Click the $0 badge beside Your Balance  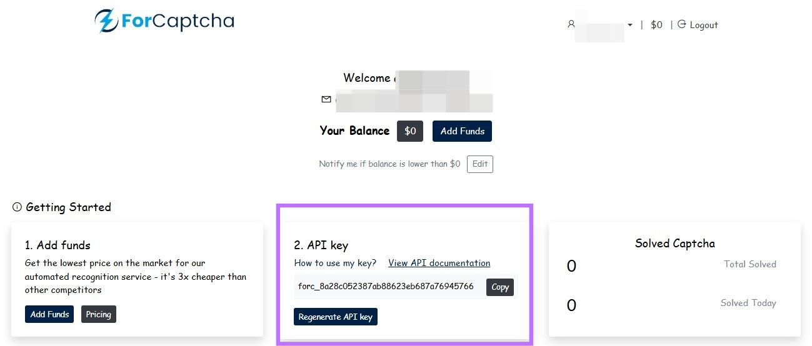coord(410,131)
